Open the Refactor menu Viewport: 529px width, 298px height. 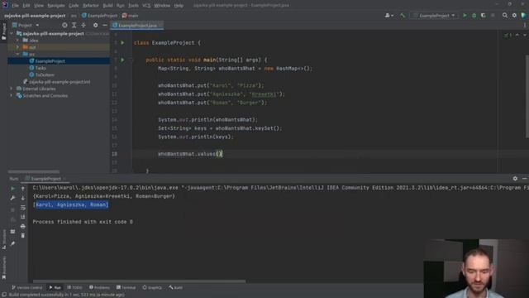[x=91, y=6]
